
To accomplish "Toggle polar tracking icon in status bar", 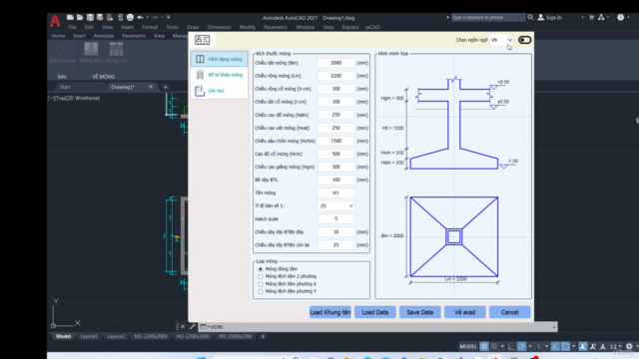I will (x=521, y=346).
